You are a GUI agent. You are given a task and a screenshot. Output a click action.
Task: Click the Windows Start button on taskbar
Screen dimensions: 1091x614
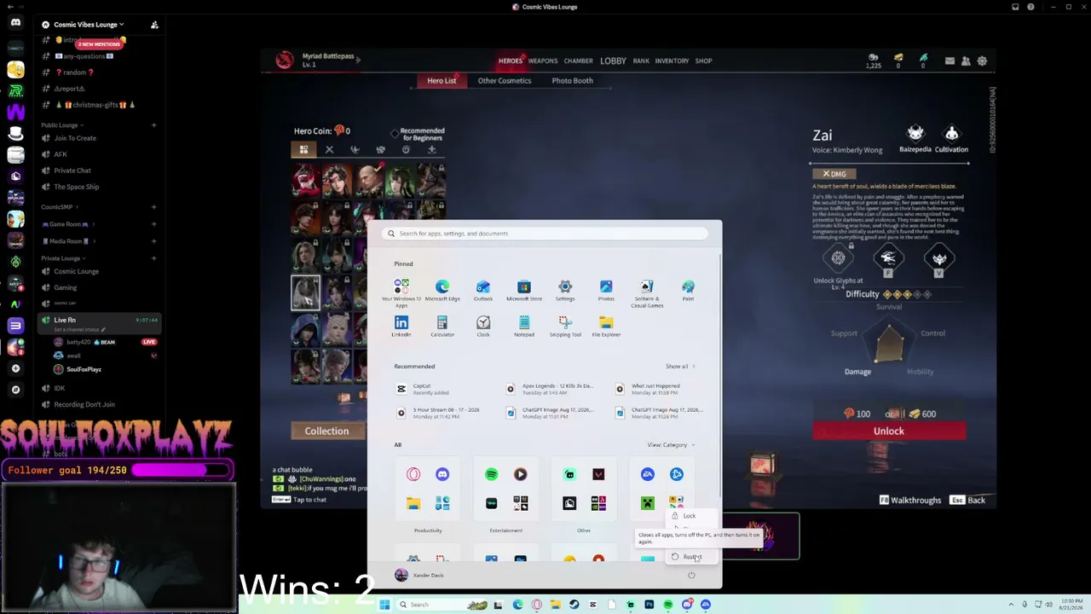pos(384,605)
